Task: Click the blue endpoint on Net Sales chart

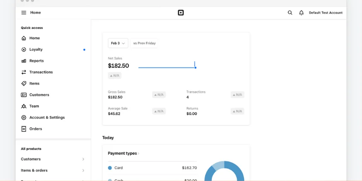Action: click(x=195, y=67)
